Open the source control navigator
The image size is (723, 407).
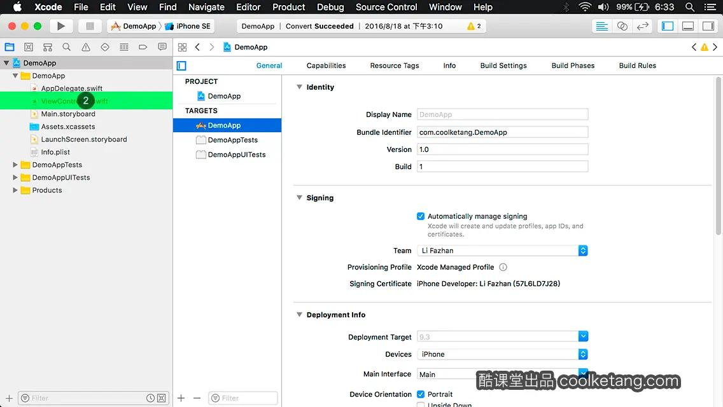pos(29,47)
